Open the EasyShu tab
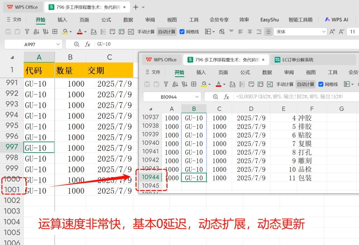The height and width of the screenshot is (245, 359). point(270,20)
